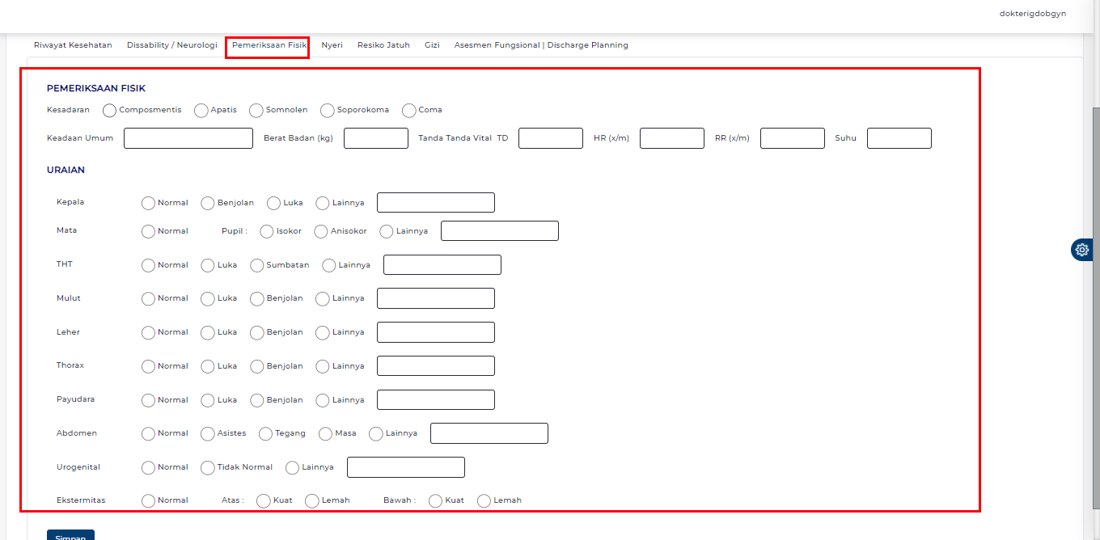Go to the Nyeri tab
The height and width of the screenshot is (540, 1100).
pyautogui.click(x=332, y=45)
